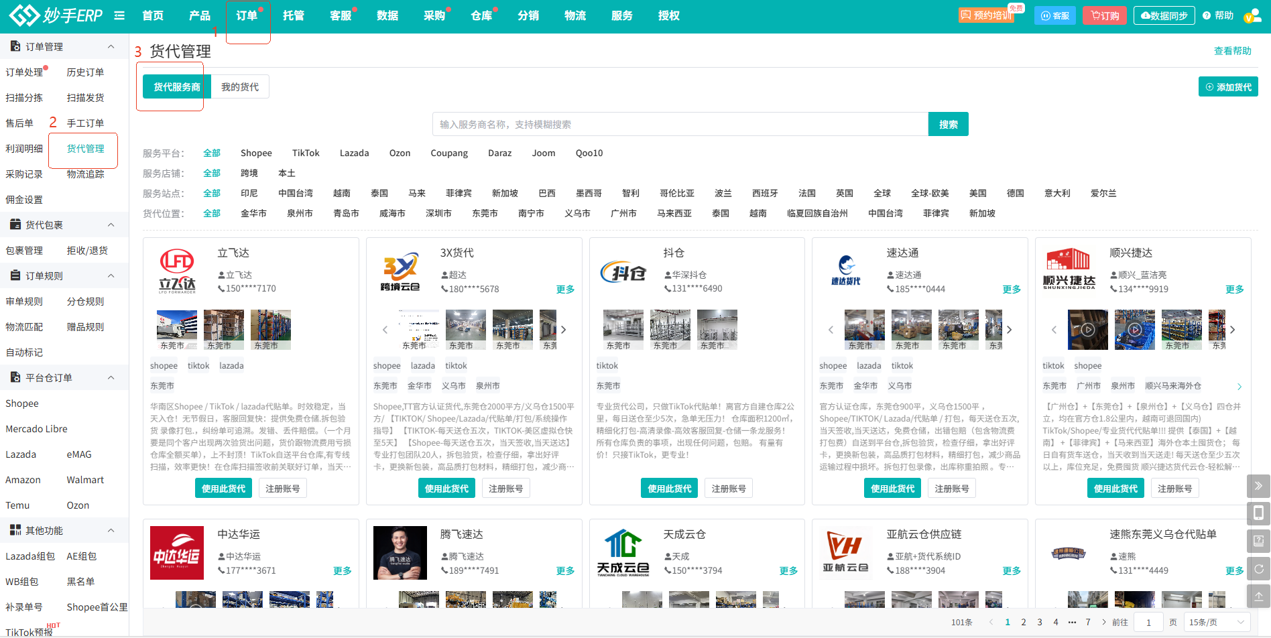Screen dimensions: 1271x638
Task: Filter 服务站点 by 菲律宾
Action: tap(459, 193)
